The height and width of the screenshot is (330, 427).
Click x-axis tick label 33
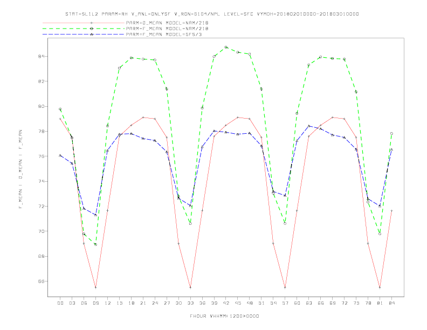190,303
